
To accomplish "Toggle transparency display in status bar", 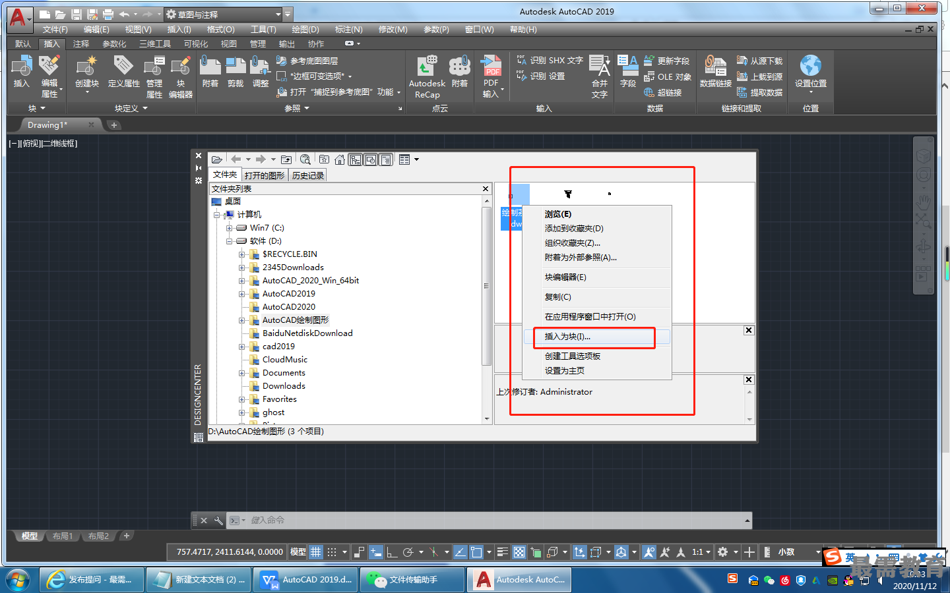I will pyautogui.click(x=519, y=552).
